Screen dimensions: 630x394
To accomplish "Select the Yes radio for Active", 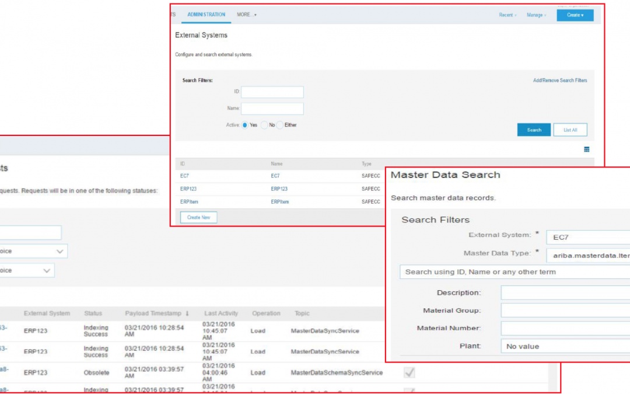I will 244,125.
